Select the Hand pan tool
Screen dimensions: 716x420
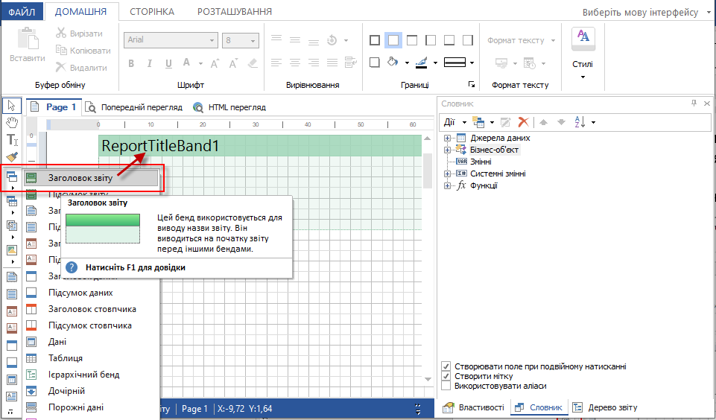point(11,123)
